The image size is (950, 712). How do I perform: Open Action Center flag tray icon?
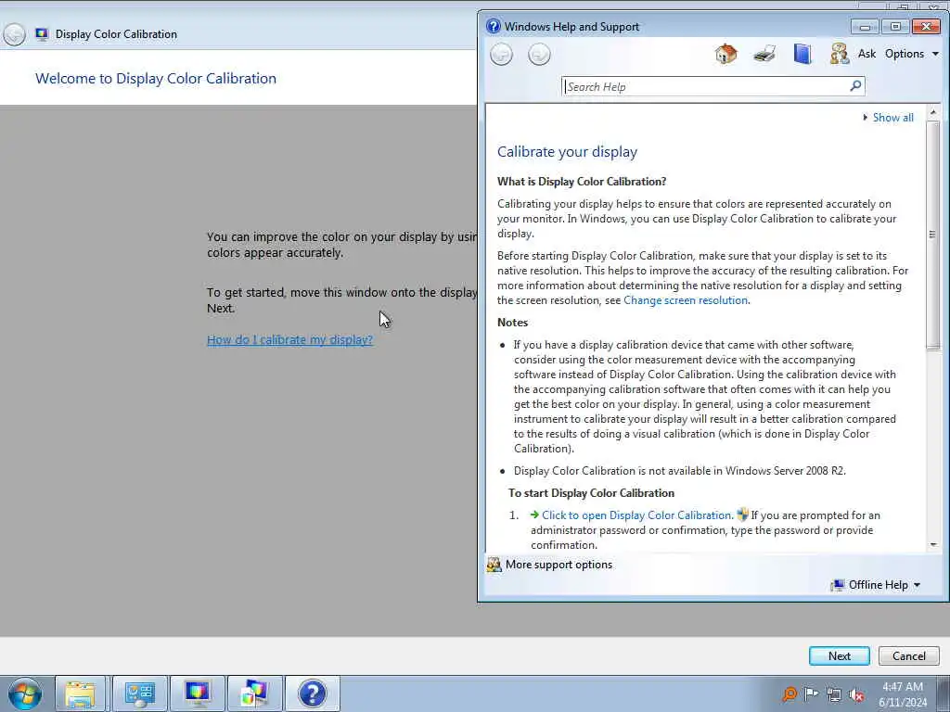pos(811,693)
